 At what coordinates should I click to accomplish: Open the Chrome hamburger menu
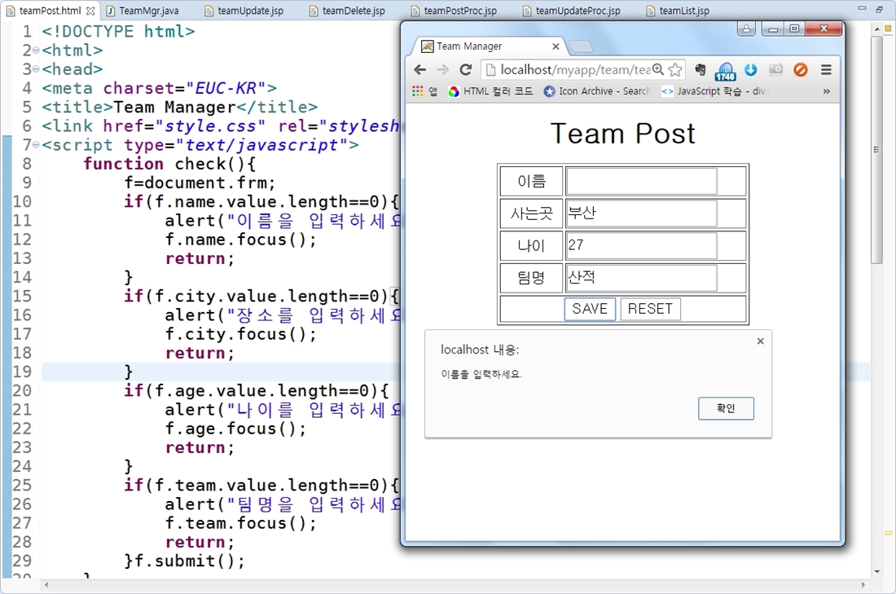[x=826, y=70]
